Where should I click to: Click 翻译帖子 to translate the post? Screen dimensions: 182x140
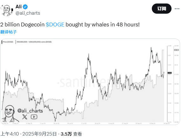pos(9,32)
